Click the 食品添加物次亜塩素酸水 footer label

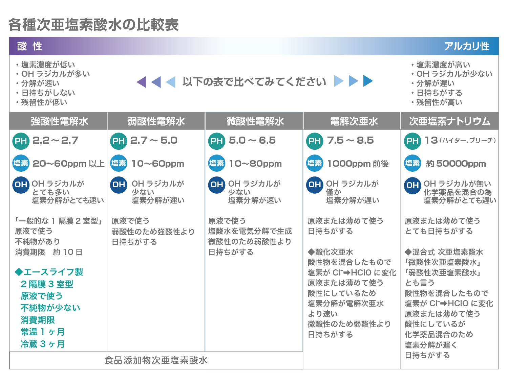tap(156, 360)
